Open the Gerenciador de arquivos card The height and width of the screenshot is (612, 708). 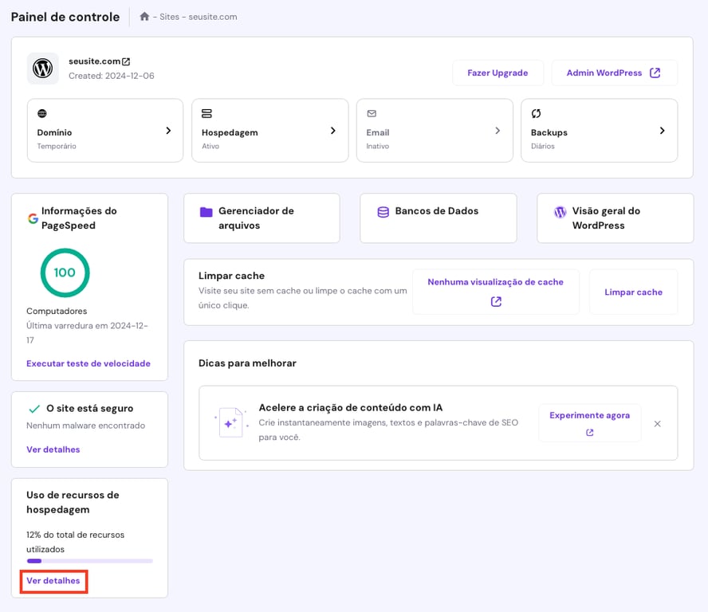coord(262,218)
